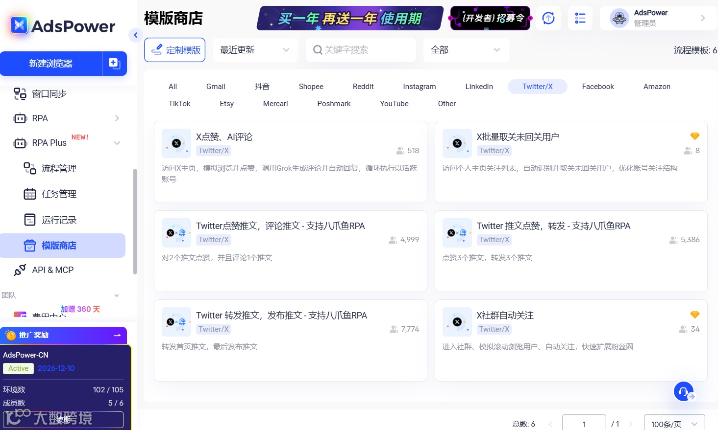Open the 买一年再送一年使用期 promo banner
The image size is (718, 430).
350,18
